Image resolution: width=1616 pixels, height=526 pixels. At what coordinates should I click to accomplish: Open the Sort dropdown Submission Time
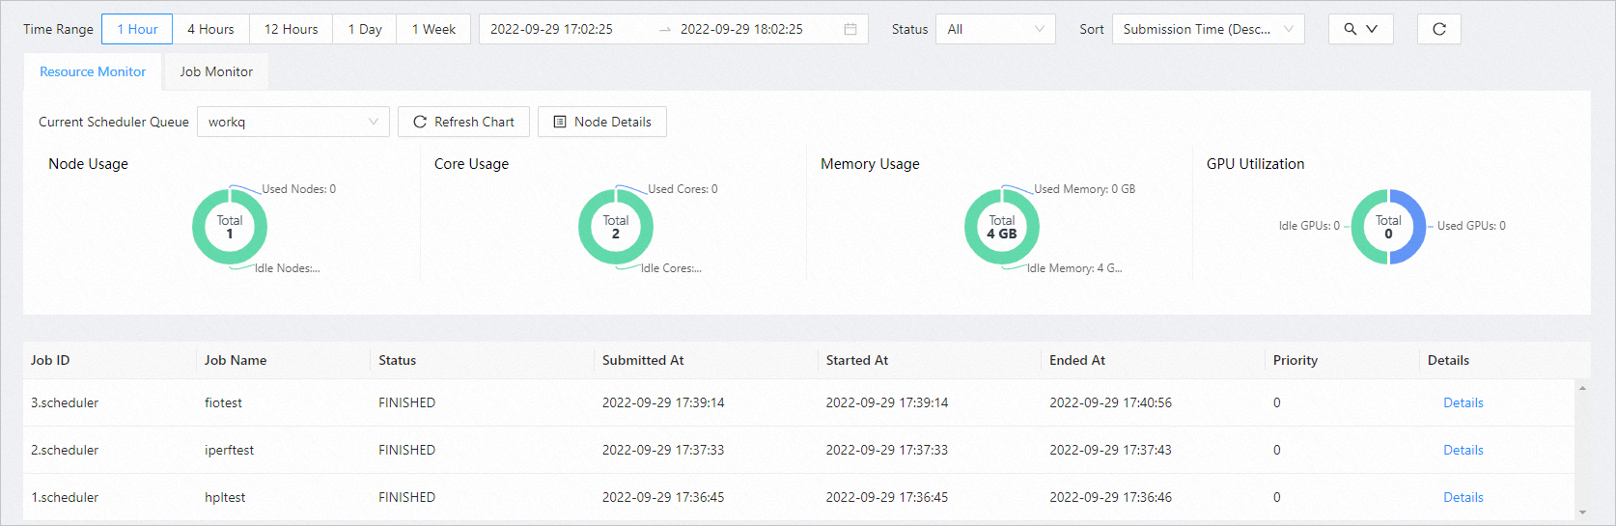tap(1209, 29)
